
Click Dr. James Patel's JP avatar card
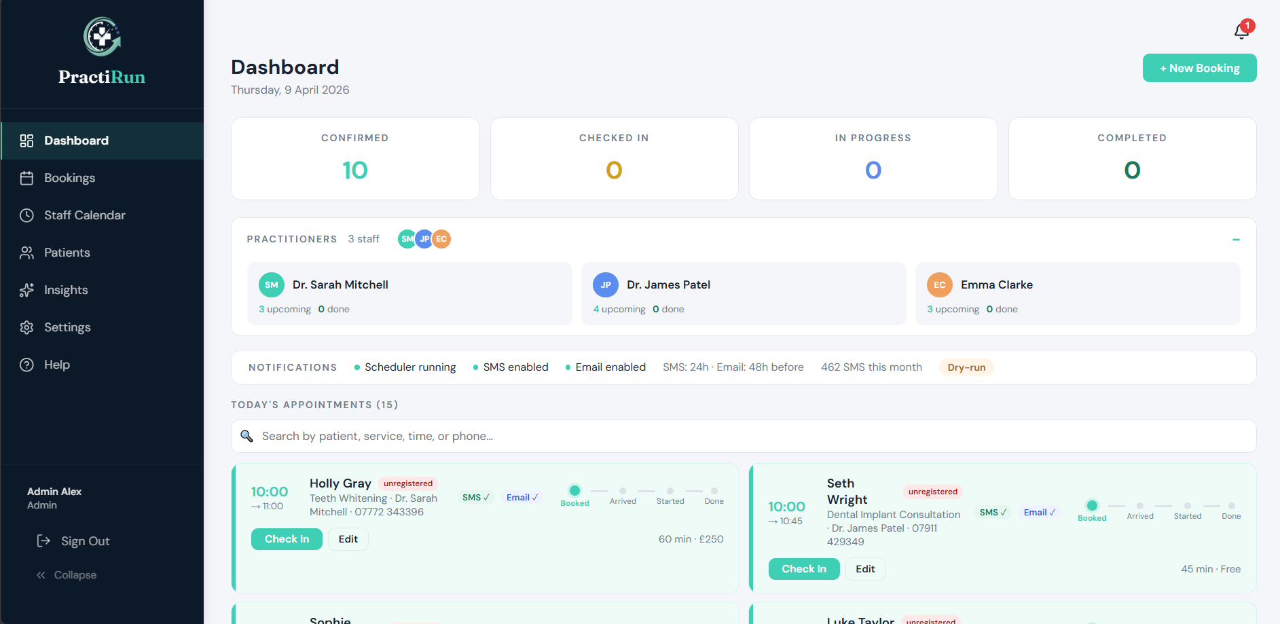(606, 285)
